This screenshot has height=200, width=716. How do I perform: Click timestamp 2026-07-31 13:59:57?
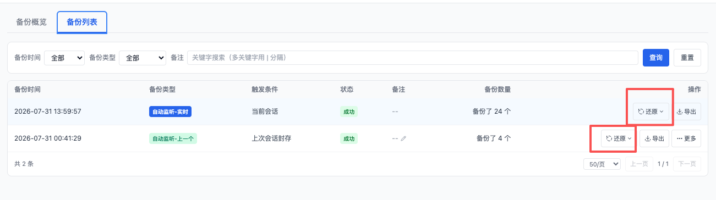(x=48, y=112)
